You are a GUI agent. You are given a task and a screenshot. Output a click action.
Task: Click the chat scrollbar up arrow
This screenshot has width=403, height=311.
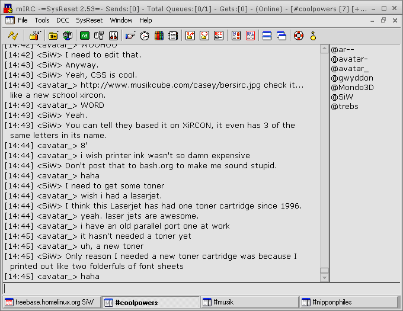point(324,49)
